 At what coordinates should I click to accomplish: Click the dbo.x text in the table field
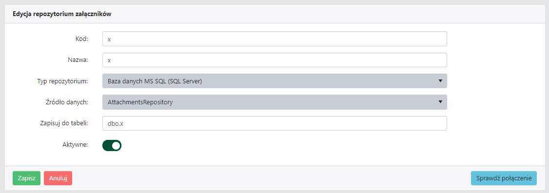pyautogui.click(x=114, y=123)
